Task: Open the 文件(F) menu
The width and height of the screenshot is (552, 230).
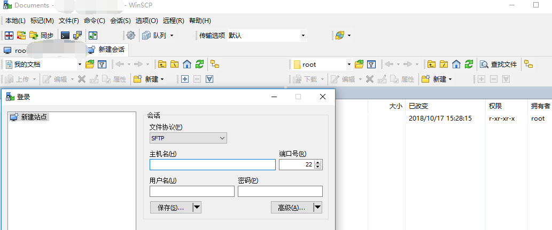Action: coord(69,20)
